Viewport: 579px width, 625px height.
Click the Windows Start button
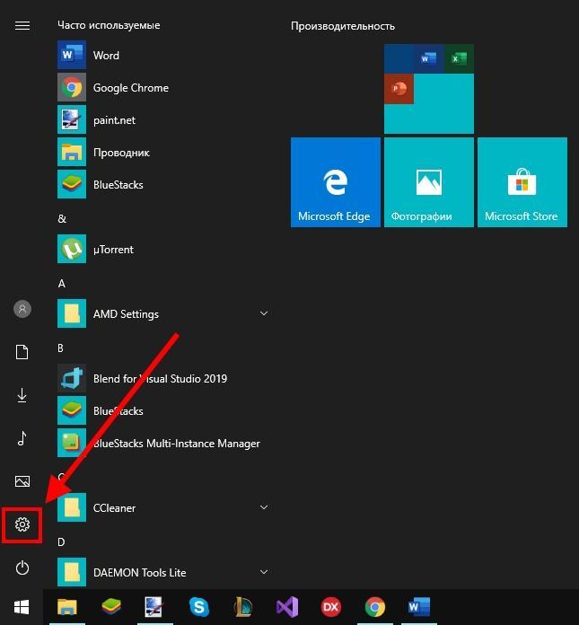22,607
